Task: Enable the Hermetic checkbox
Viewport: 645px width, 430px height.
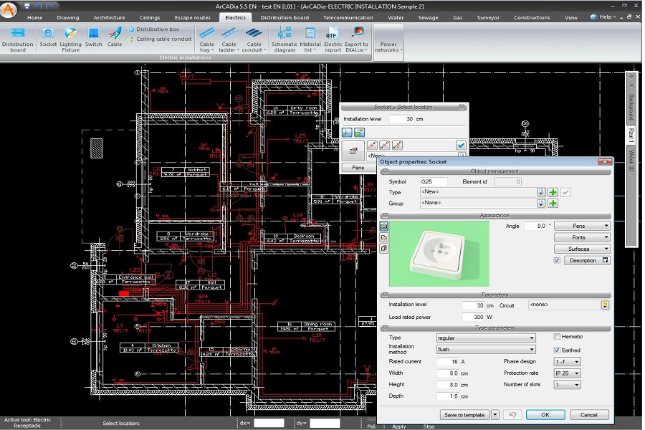Action: (x=557, y=336)
